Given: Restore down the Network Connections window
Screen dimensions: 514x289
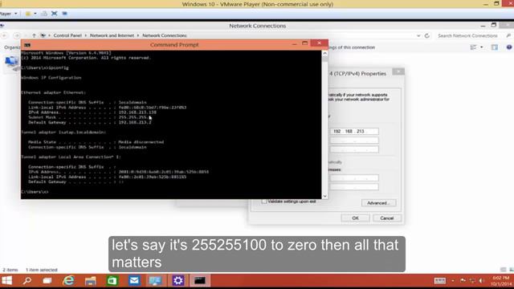Looking at the screenshot, I should (x=494, y=25).
